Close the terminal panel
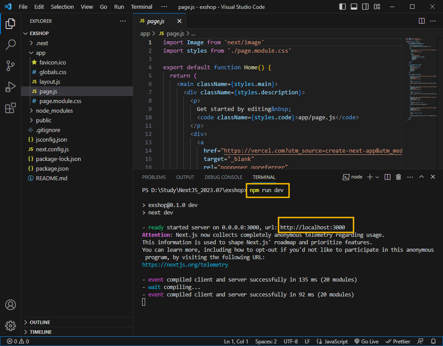 (x=433, y=177)
